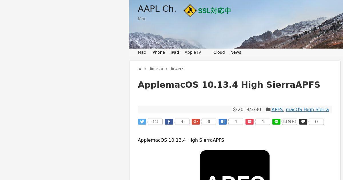Send the article via LINE icon
The width and height of the screenshot is (343, 180).
(276, 122)
